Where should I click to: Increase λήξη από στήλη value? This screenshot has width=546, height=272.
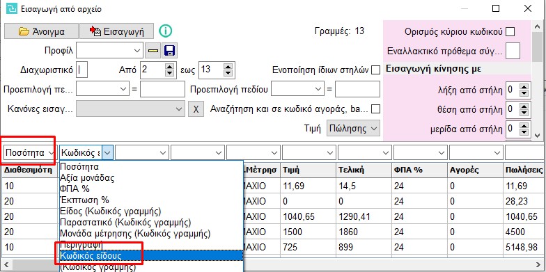[524, 87]
